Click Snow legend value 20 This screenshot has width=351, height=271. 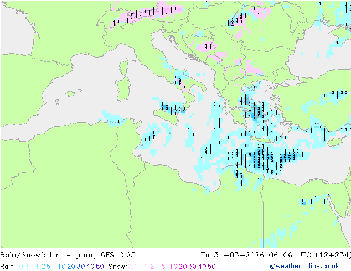coord(183,267)
